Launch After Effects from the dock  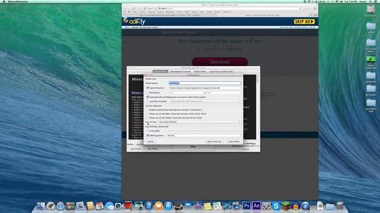(256, 206)
